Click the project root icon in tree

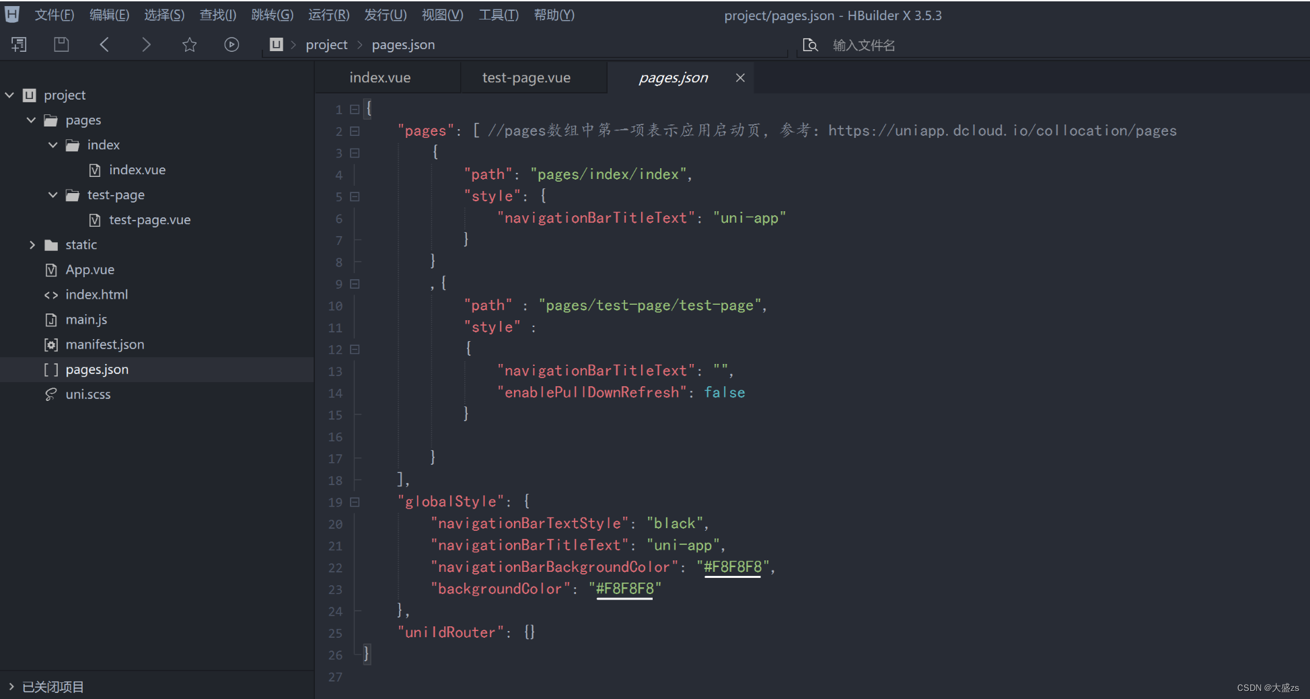29,96
